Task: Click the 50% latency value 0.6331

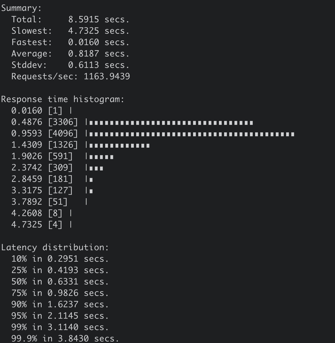Action: pyautogui.click(x=63, y=282)
